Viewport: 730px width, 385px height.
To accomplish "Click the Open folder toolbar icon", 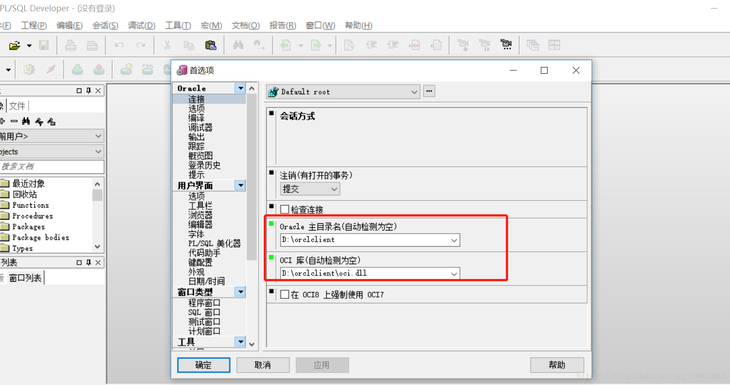I will (x=15, y=45).
